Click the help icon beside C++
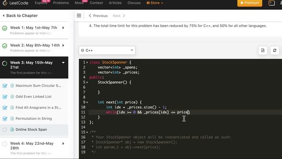The image size is (282, 159). (x=82, y=50)
